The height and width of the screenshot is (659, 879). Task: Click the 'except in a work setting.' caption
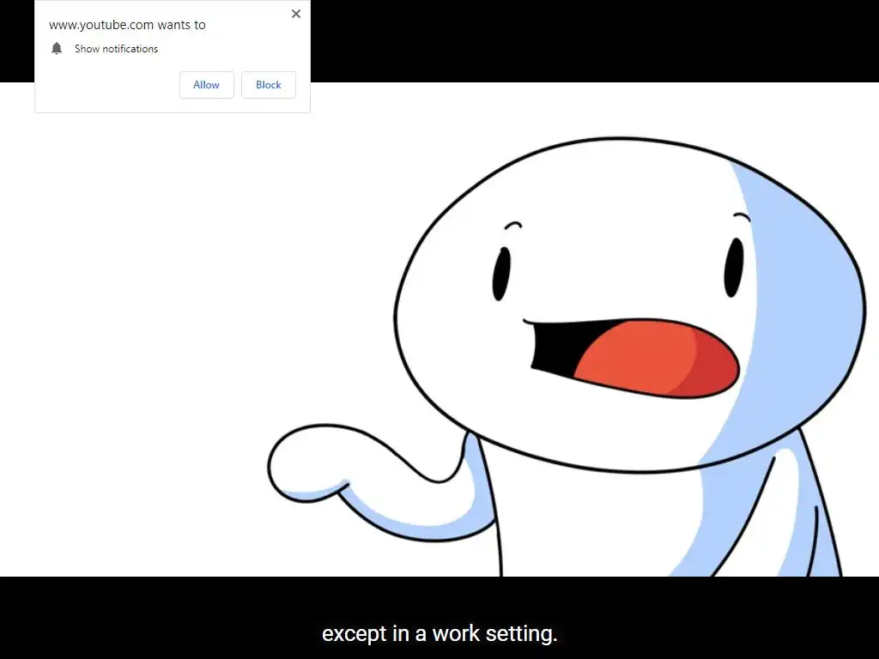439,634
